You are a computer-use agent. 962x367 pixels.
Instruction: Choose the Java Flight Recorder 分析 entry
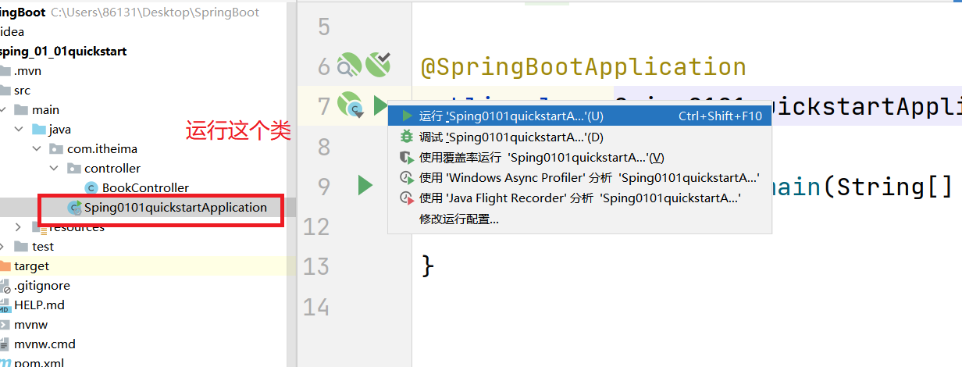(580, 198)
